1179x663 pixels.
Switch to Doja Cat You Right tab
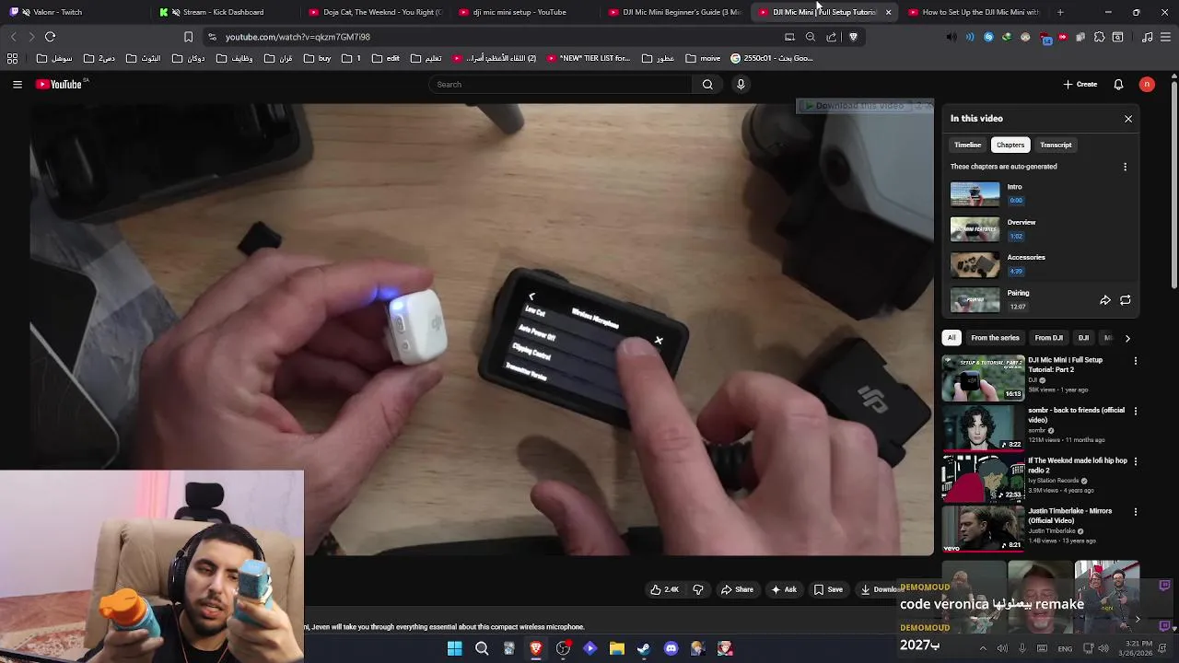point(373,12)
